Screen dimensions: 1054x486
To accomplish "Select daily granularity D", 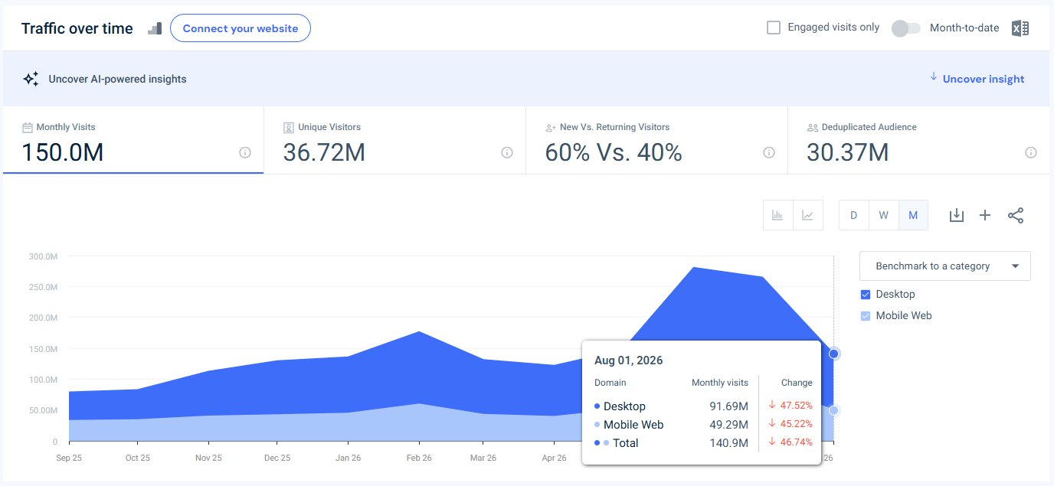I will (x=853, y=215).
